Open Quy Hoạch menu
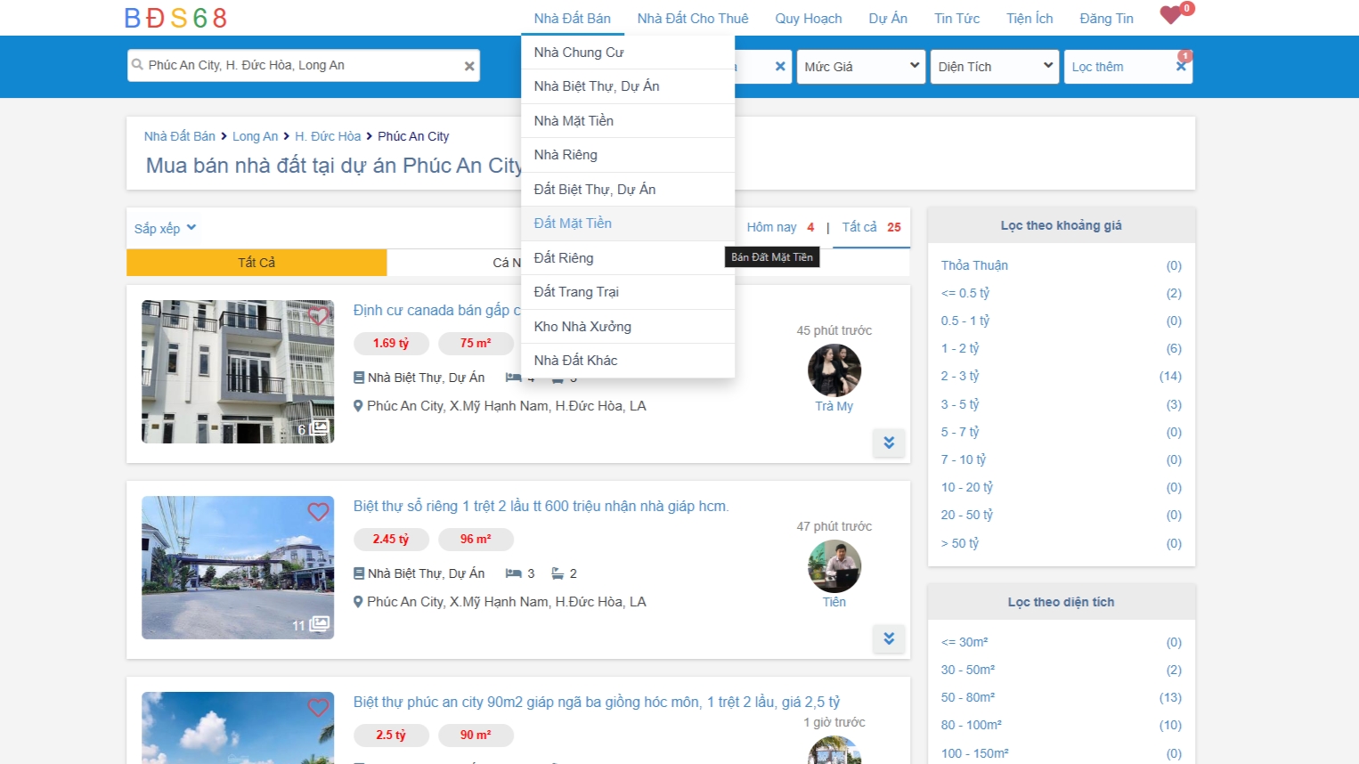 point(809,18)
